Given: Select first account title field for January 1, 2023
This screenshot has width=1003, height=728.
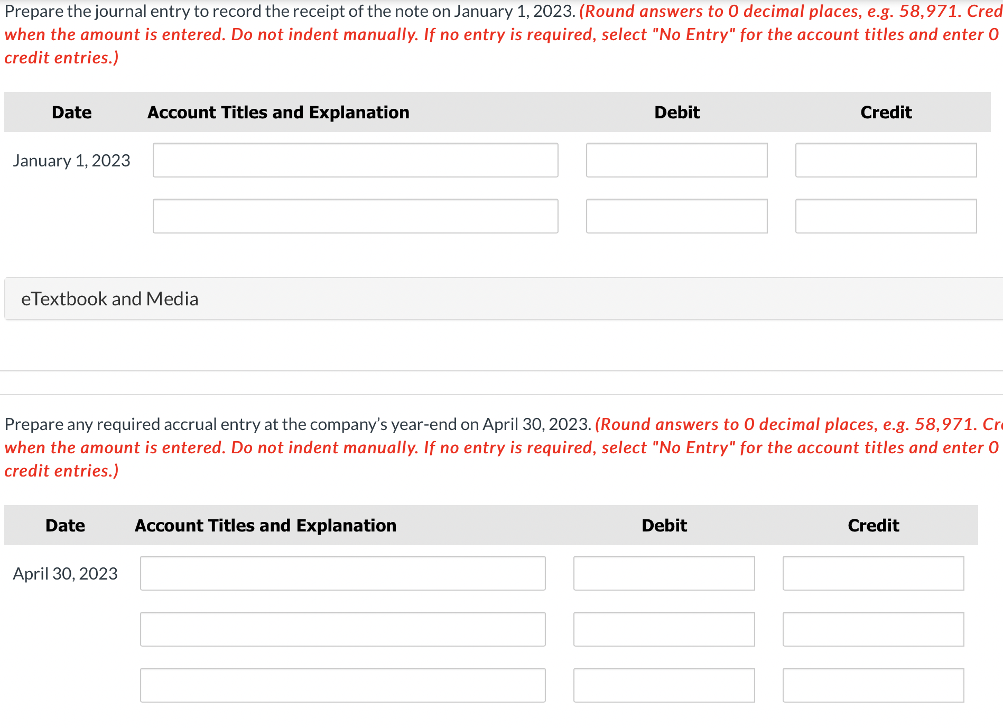Looking at the screenshot, I should point(355,160).
